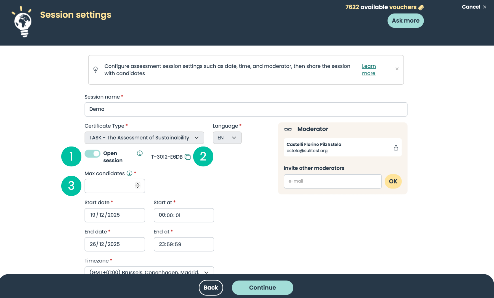494x298 pixels.
Task: Click the lightbulb globe logo
Action: coord(23,22)
